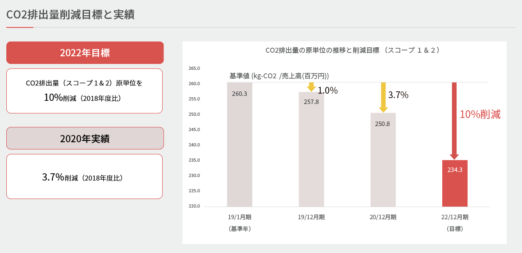This screenshot has width=522, height=253.
Task: Click the red 10%削減 label in chart
Action: 480,114
